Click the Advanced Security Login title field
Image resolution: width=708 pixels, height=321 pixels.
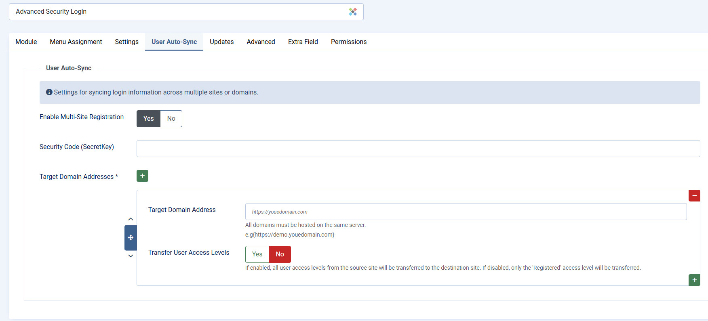coord(178,12)
